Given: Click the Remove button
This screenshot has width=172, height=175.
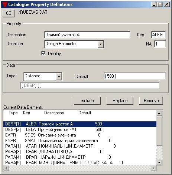Looking at the screenshot, I should 151,101.
